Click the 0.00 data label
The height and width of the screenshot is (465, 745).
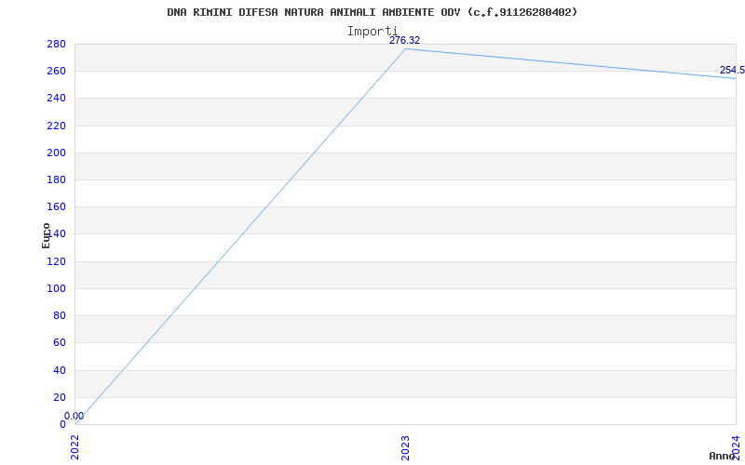click(74, 416)
